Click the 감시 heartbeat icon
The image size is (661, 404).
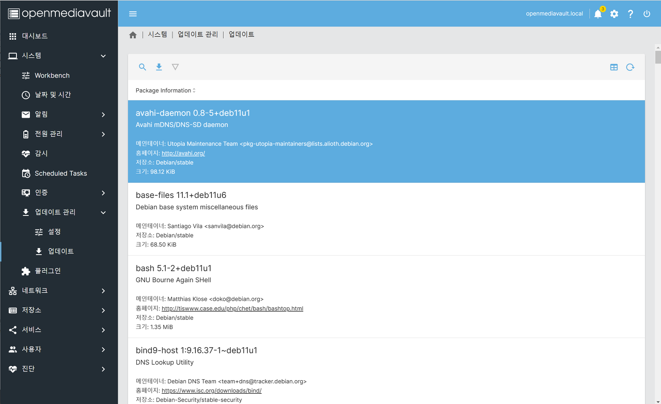tap(26, 153)
